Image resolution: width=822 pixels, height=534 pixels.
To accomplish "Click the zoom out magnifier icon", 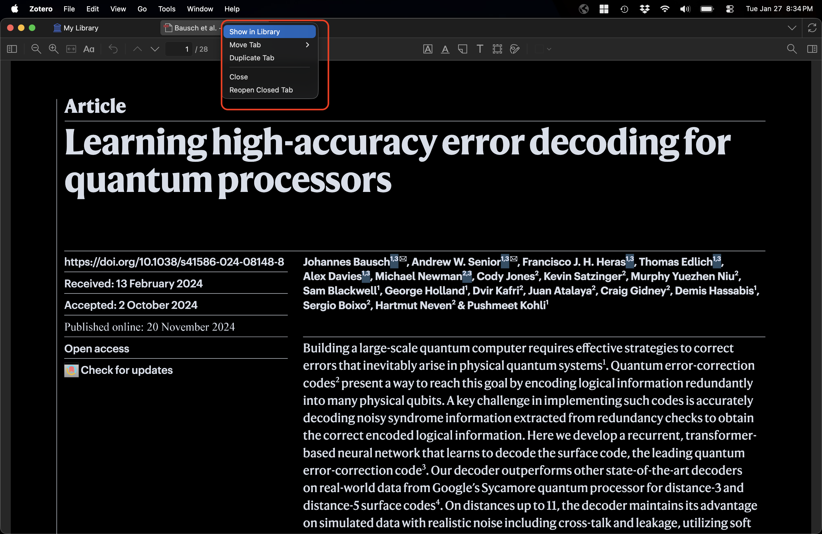I will tap(36, 49).
